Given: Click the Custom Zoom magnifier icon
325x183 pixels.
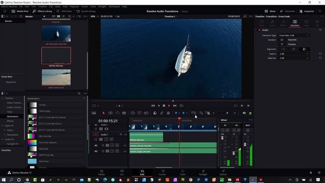Looking at the screenshot, I should pos(208,113).
